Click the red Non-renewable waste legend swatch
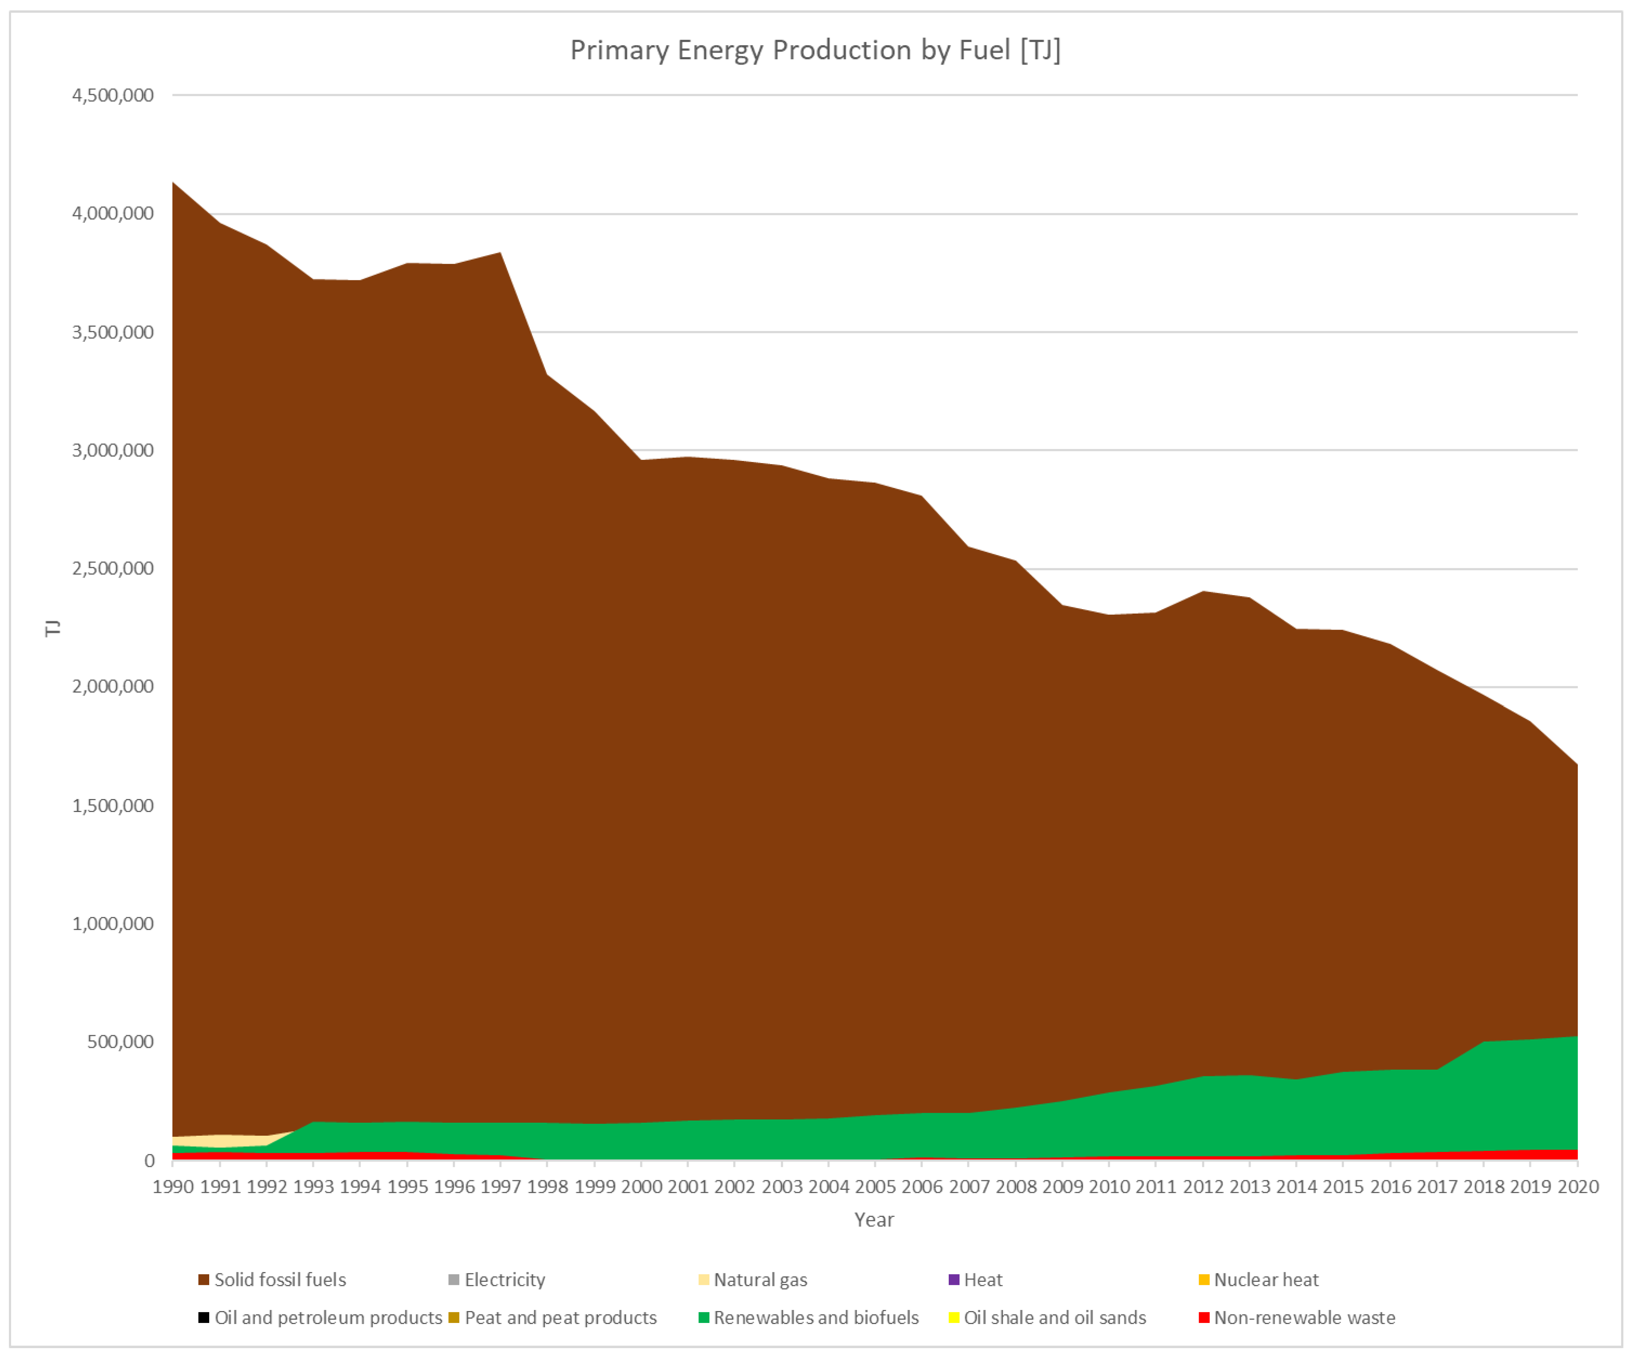 pyautogui.click(x=1204, y=1318)
